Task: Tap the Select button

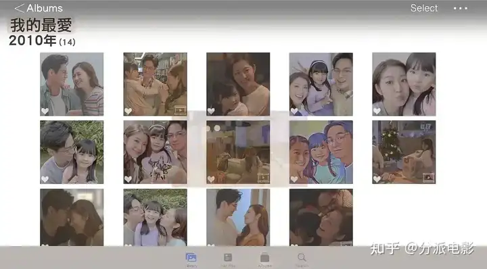Action: (424, 8)
